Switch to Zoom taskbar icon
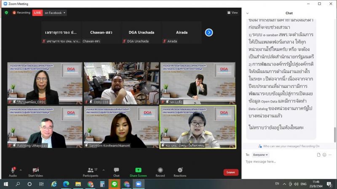Viewport: 337px width, 189px height. pyautogui.click(x=139, y=184)
